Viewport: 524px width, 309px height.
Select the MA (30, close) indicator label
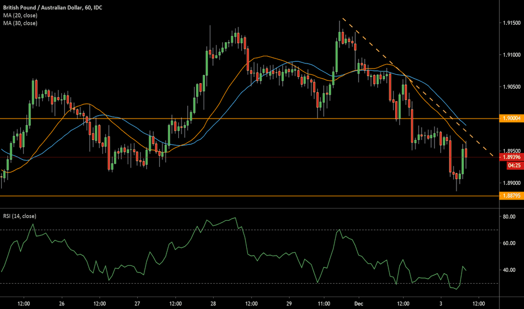pyautogui.click(x=20, y=23)
